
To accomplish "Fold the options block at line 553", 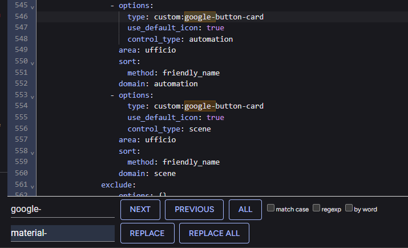I will pos(32,97).
